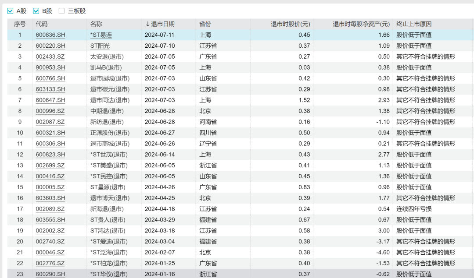474x278 pixels.
Task: Uncheck the B股 checkbox
Action: coord(36,11)
